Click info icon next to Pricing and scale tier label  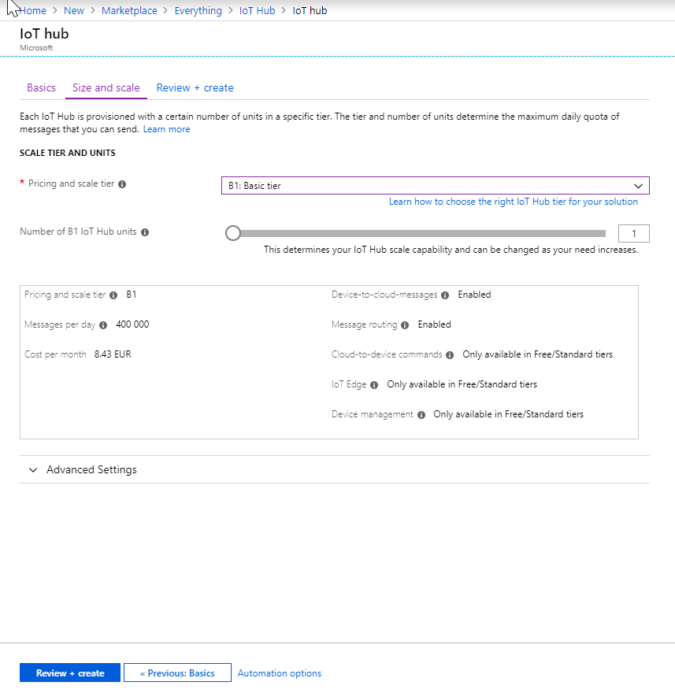click(122, 184)
